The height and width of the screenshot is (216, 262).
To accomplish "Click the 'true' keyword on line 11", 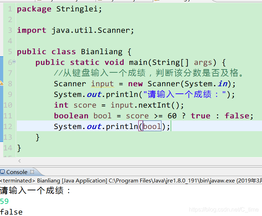I will 200,116.
